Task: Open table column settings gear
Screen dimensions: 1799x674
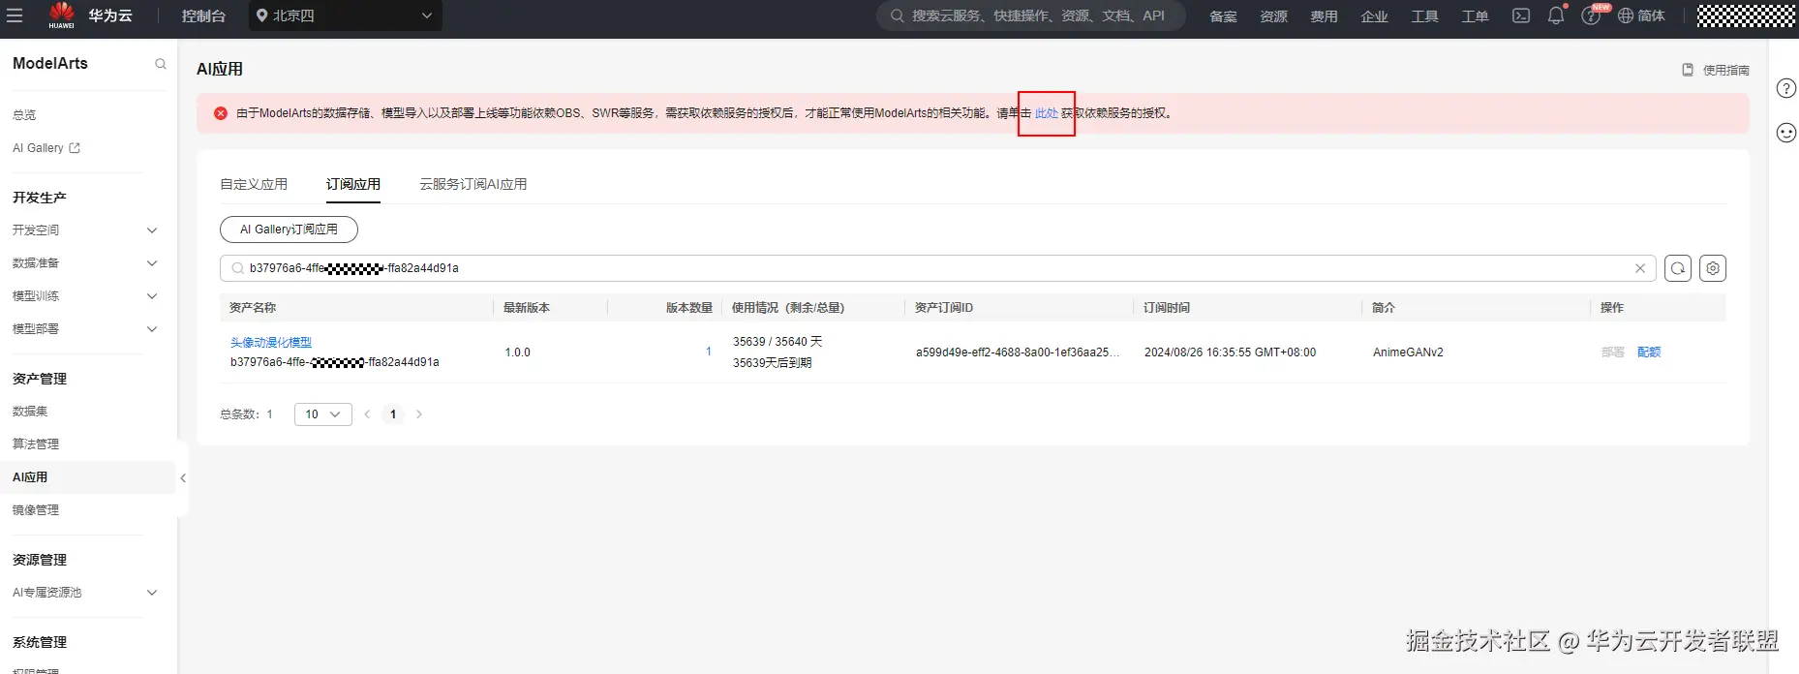Action: (1713, 268)
